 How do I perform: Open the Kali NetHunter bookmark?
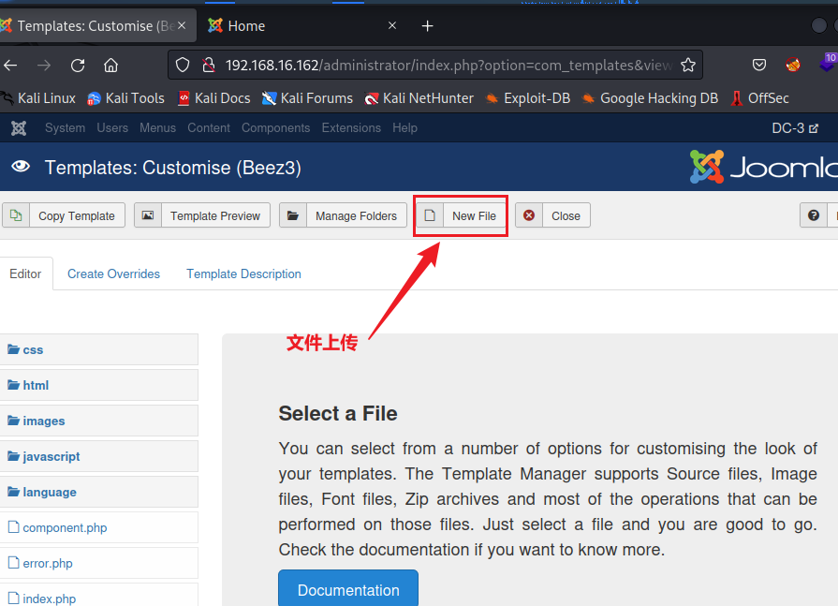click(419, 98)
